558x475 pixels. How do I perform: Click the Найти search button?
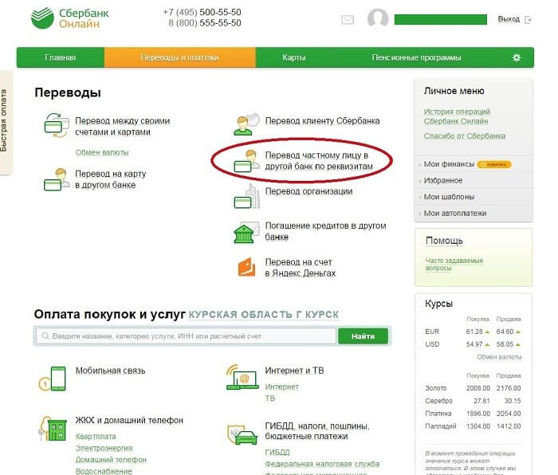point(363,336)
